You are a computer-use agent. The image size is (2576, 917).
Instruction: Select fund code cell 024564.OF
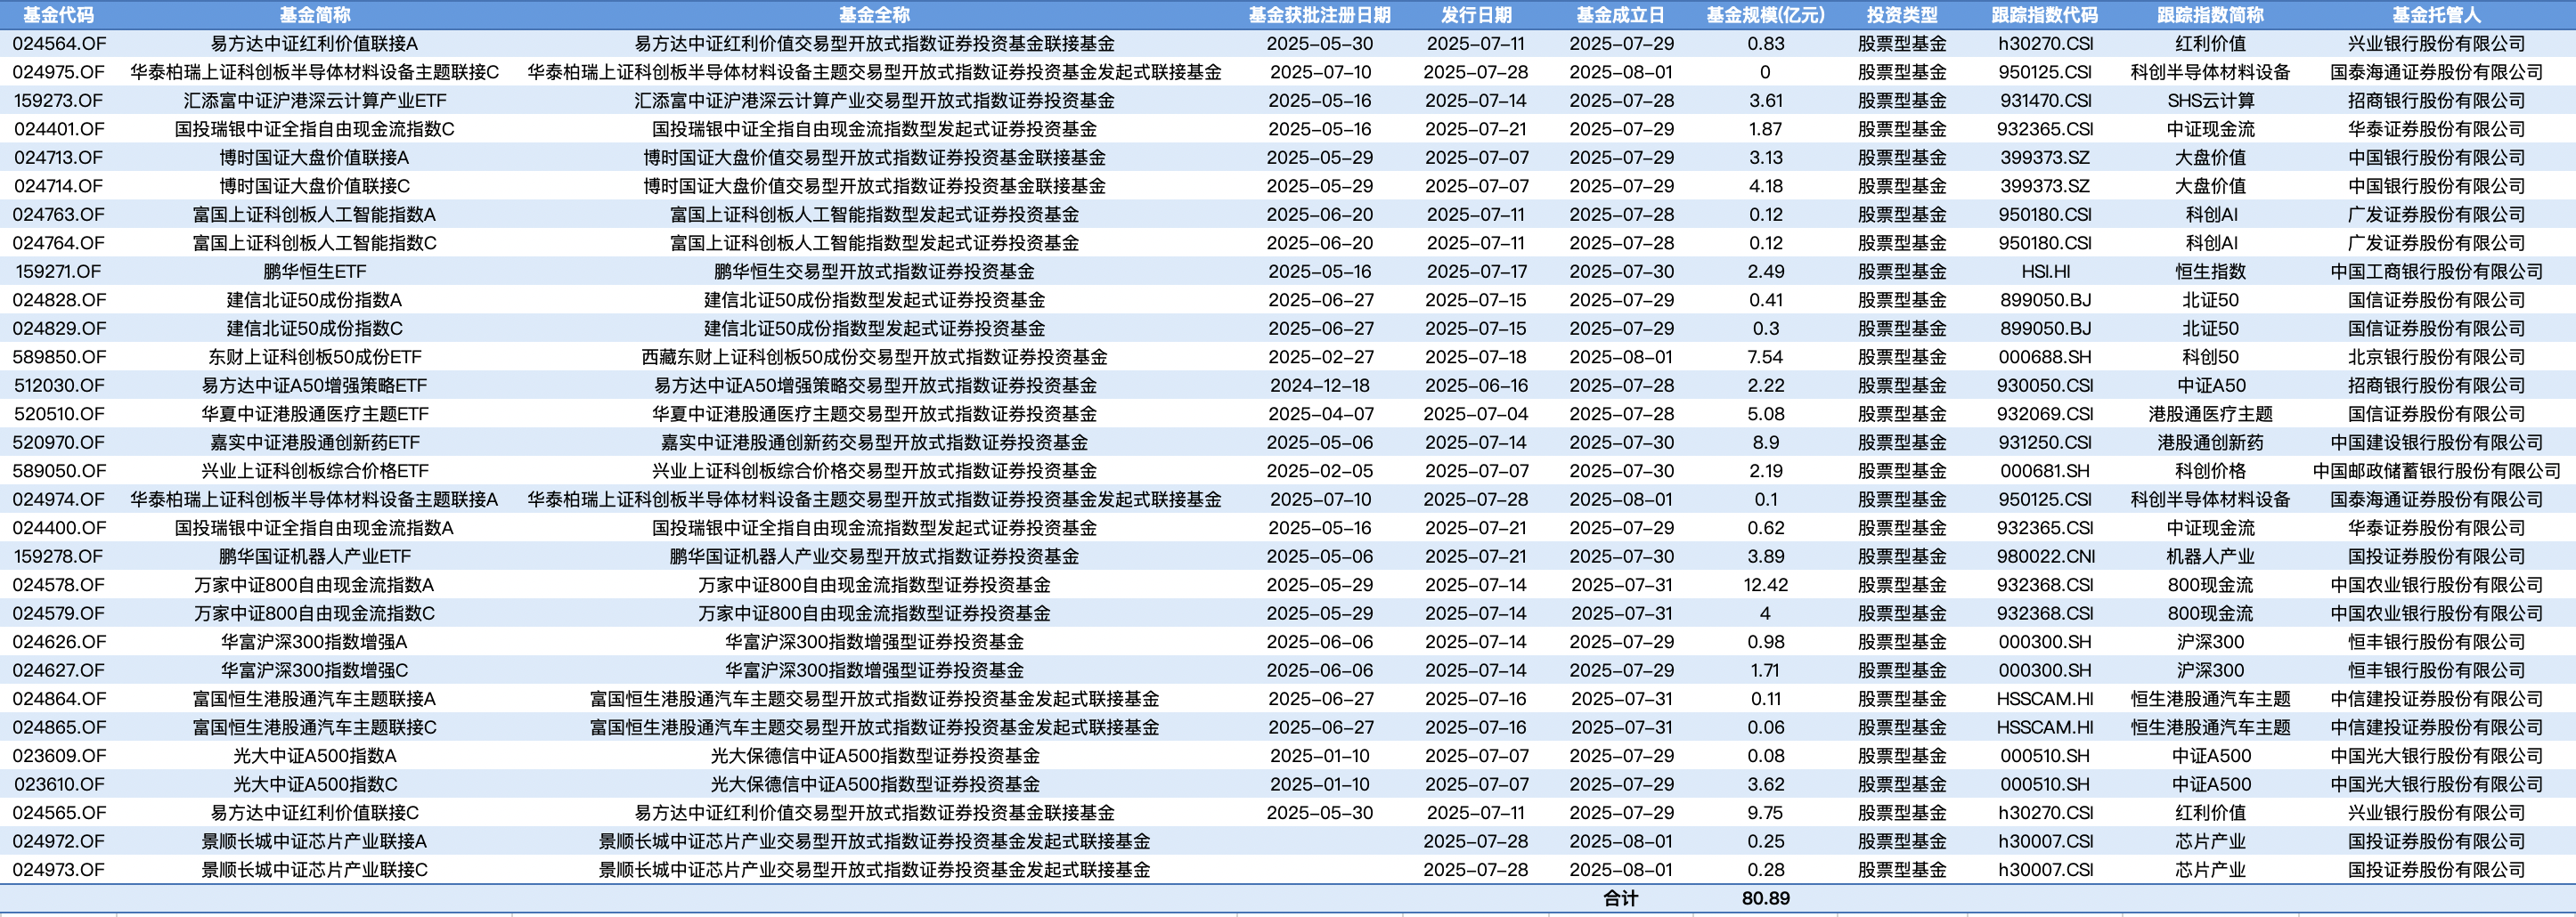58,44
